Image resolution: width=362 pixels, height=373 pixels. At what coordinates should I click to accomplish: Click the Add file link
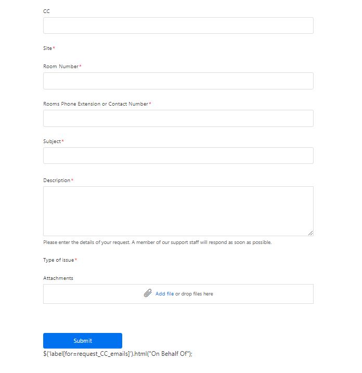[164, 294]
